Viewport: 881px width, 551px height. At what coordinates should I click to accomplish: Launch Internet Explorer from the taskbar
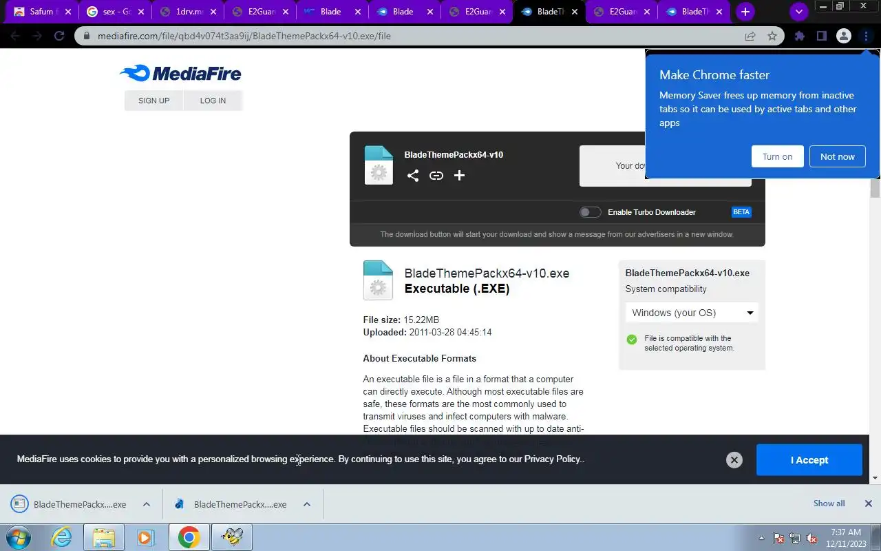click(61, 537)
